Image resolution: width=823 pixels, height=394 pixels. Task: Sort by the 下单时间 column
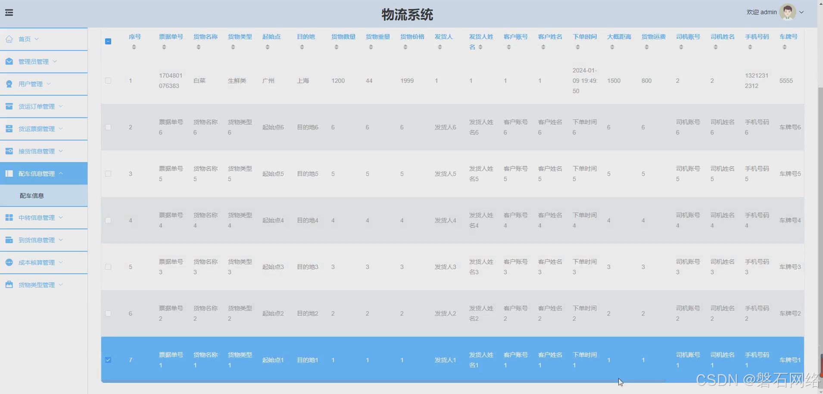pos(578,47)
